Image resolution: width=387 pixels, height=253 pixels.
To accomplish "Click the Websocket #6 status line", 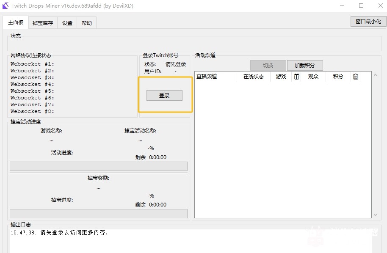I will [32, 98].
